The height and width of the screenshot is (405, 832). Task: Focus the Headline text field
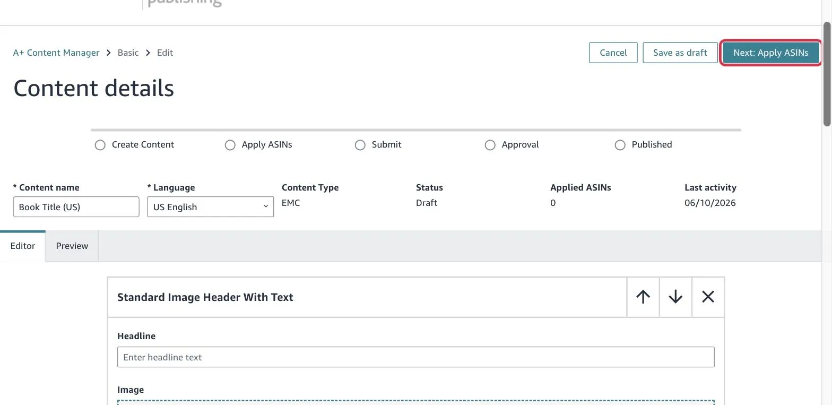coord(416,357)
